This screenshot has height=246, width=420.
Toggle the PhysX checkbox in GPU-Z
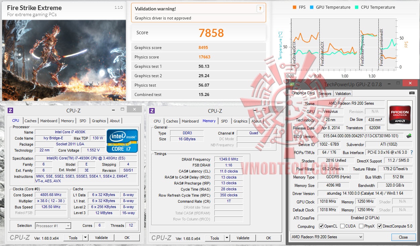tap(361, 226)
